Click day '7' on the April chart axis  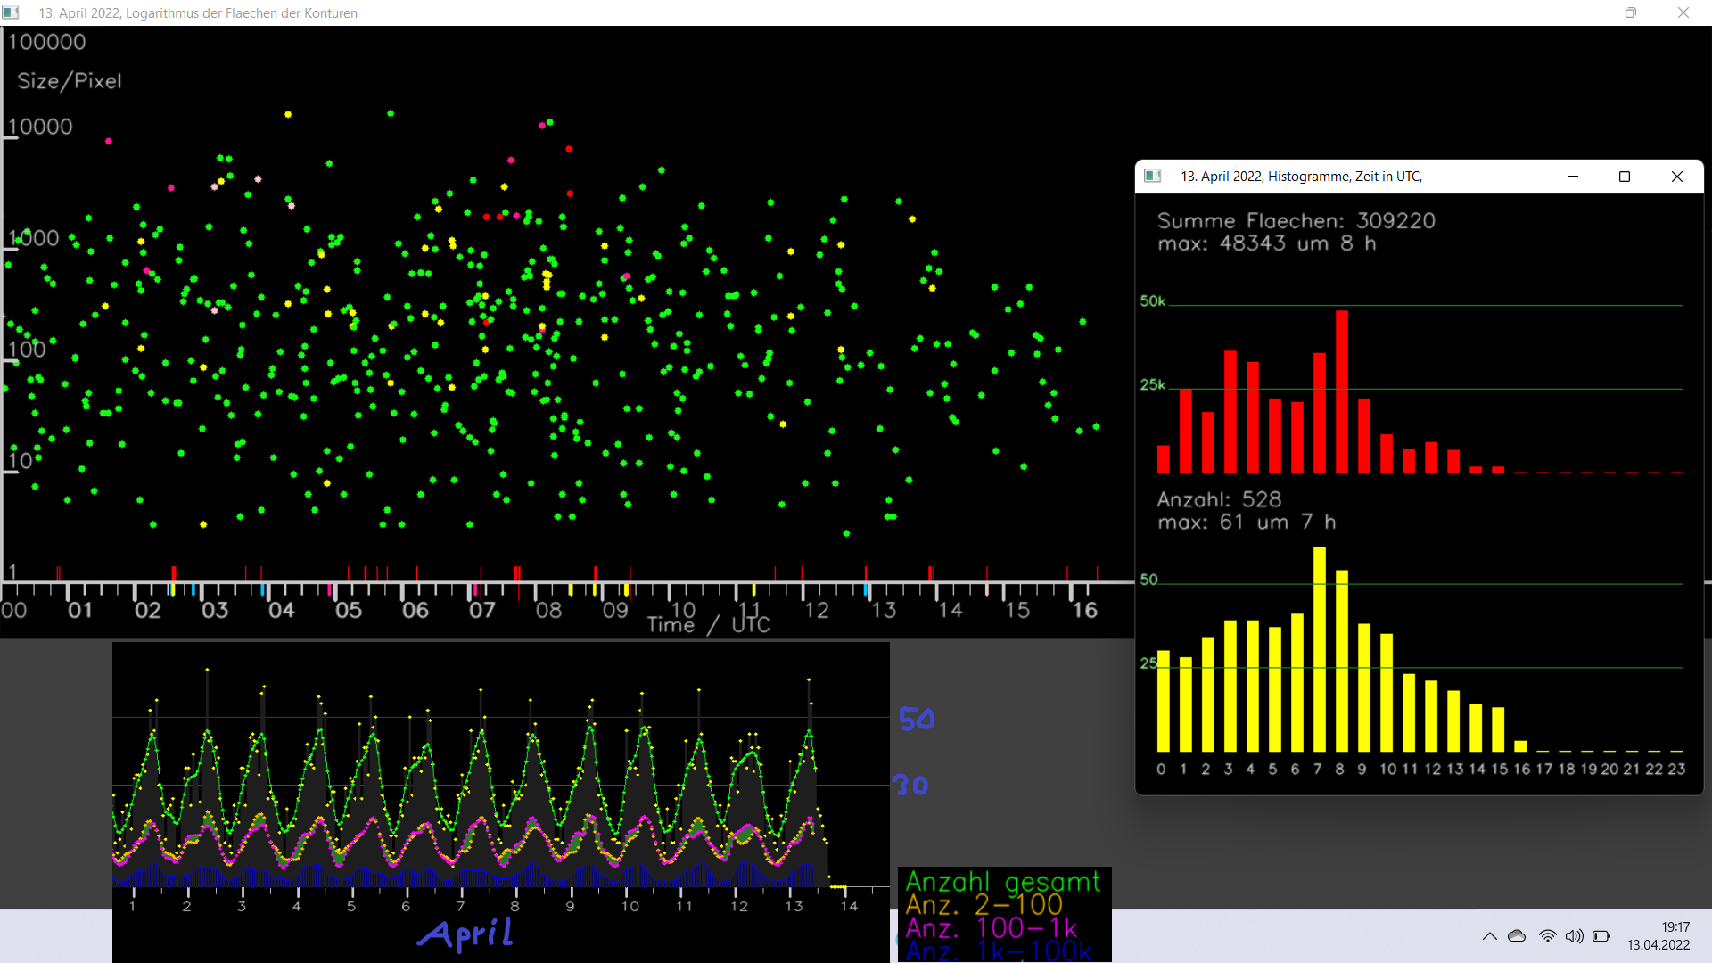tap(460, 906)
